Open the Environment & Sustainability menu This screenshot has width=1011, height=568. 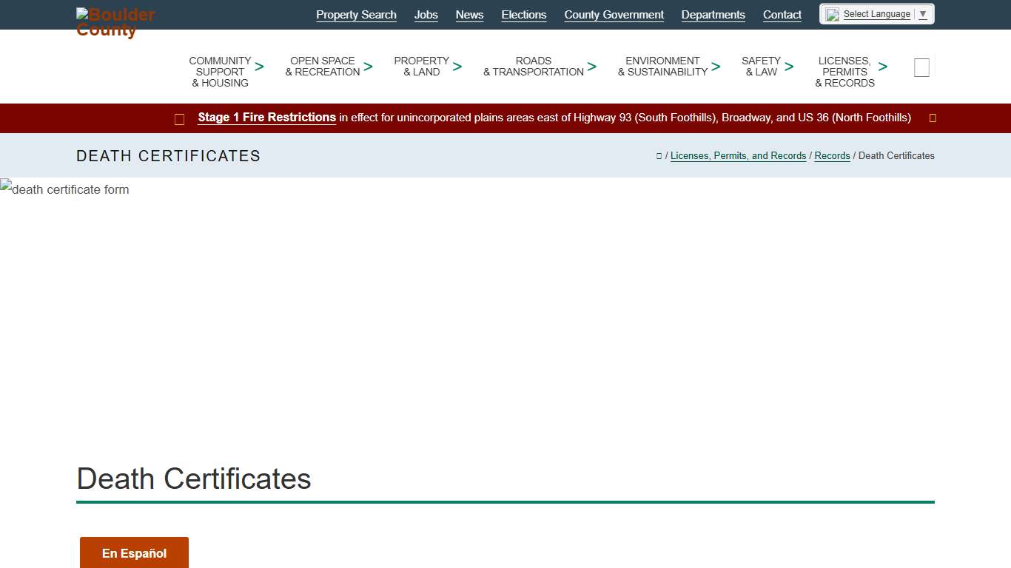pos(662,67)
